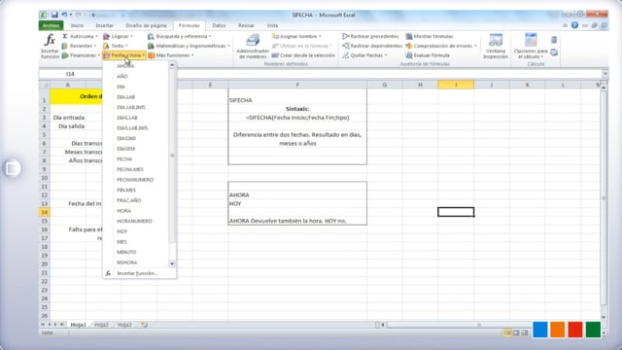Click Evaluar fórmula
The image size is (622, 350).
(428, 55)
